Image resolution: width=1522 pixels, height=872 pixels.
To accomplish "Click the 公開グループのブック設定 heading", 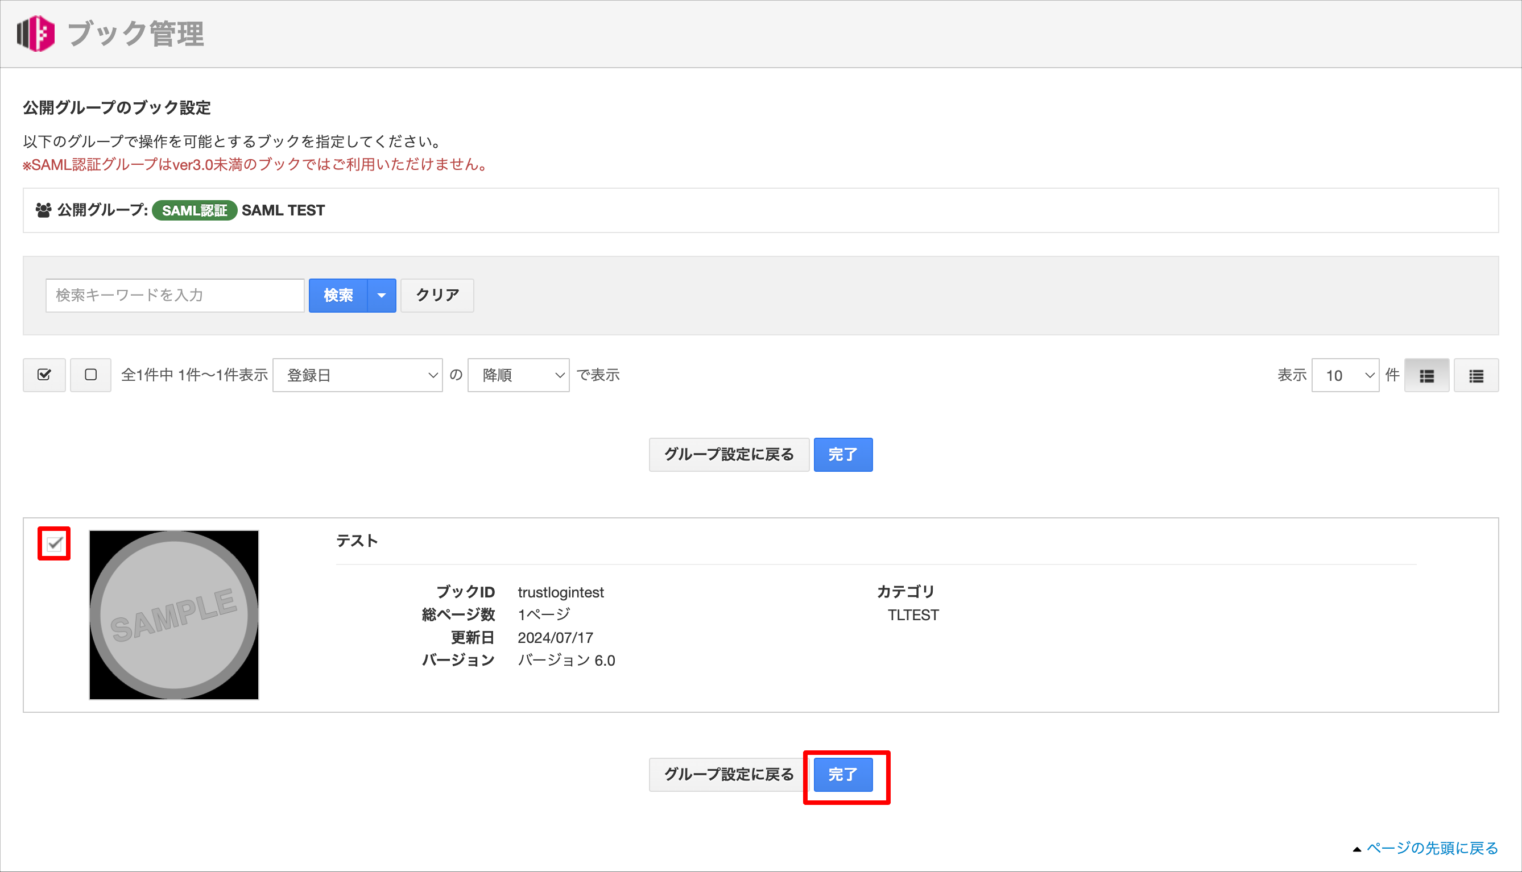I will tap(117, 108).
